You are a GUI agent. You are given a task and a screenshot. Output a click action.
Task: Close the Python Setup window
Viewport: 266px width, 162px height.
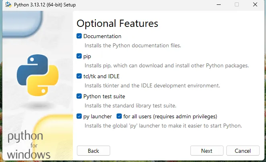tap(255, 5)
